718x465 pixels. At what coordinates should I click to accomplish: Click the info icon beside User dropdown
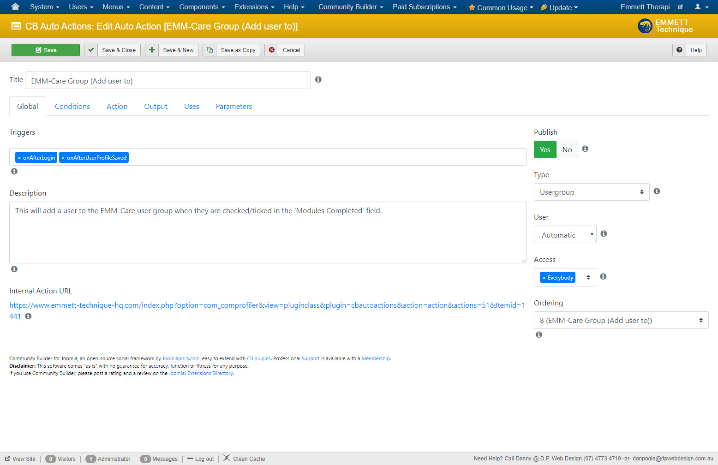(x=604, y=234)
